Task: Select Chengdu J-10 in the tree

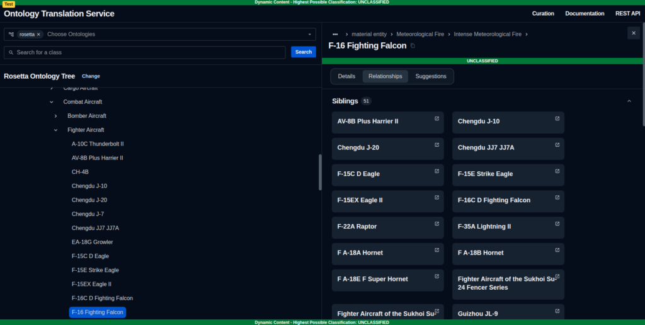Action: click(89, 186)
